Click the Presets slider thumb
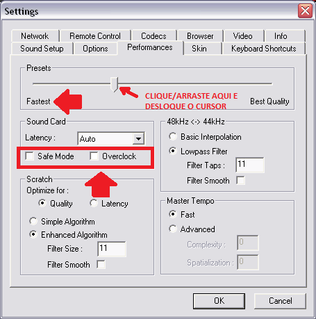 114,85
